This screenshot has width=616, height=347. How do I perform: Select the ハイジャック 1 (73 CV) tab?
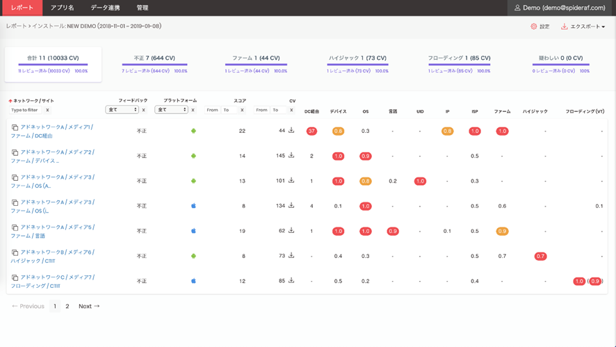coord(357,64)
